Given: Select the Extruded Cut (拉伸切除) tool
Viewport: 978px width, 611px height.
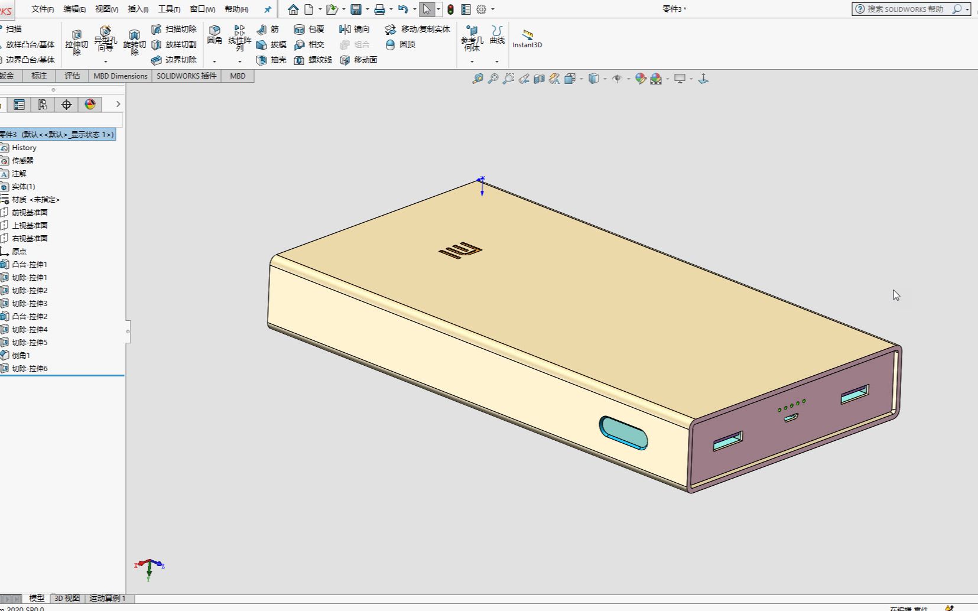Looking at the screenshot, I should pos(76,42).
